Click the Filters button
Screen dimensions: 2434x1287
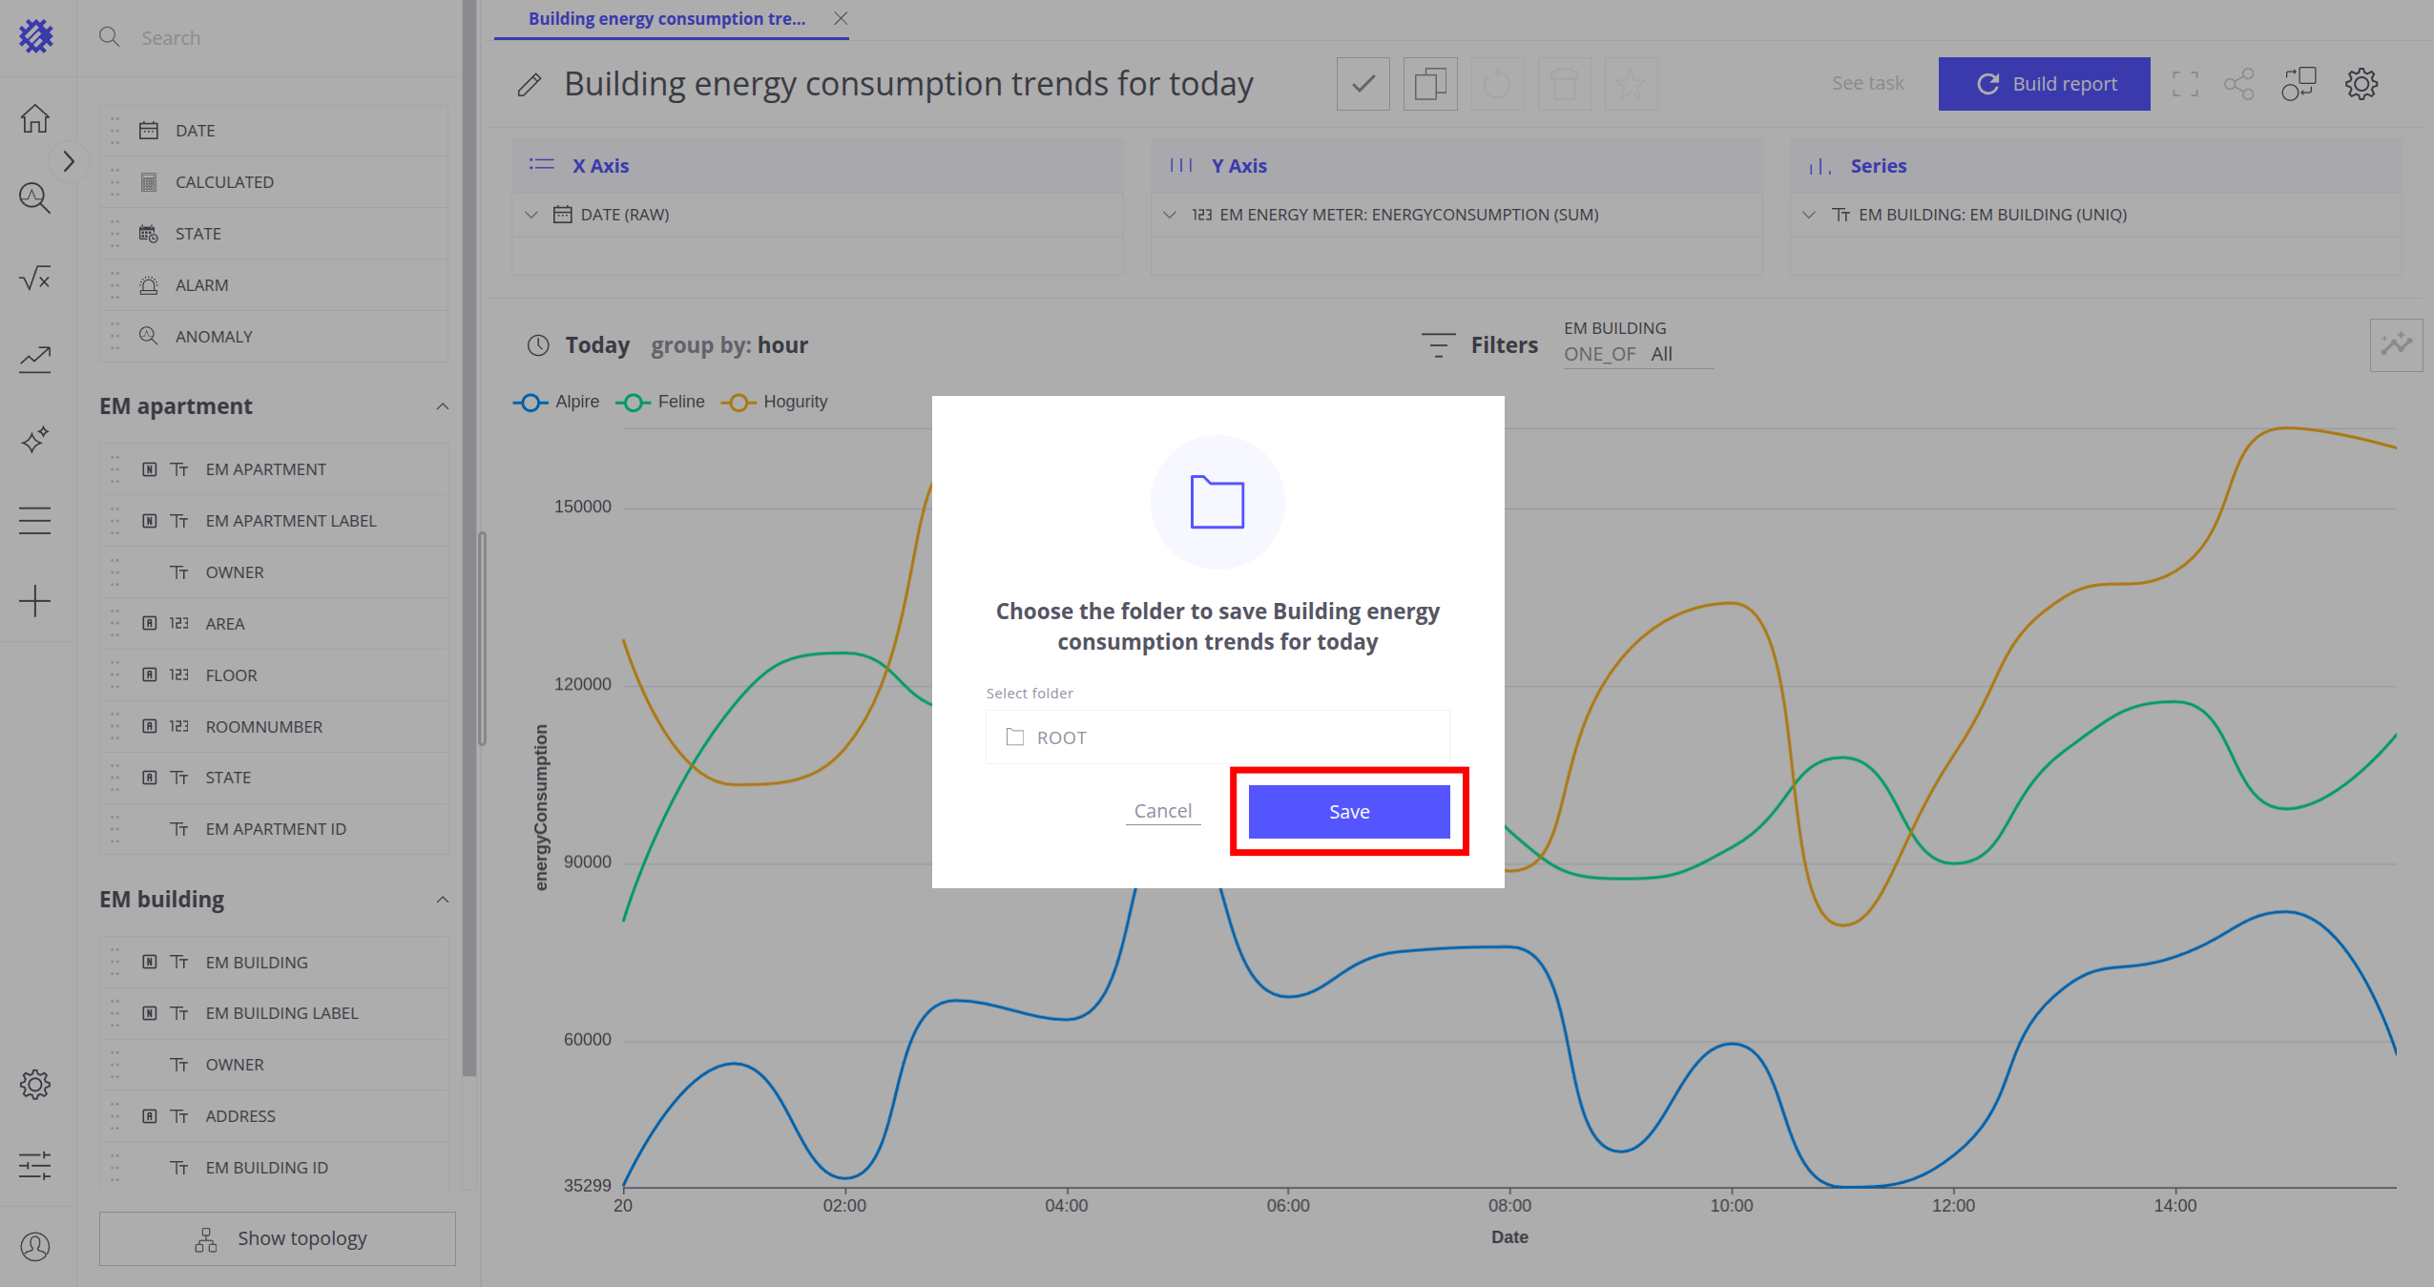point(1480,344)
